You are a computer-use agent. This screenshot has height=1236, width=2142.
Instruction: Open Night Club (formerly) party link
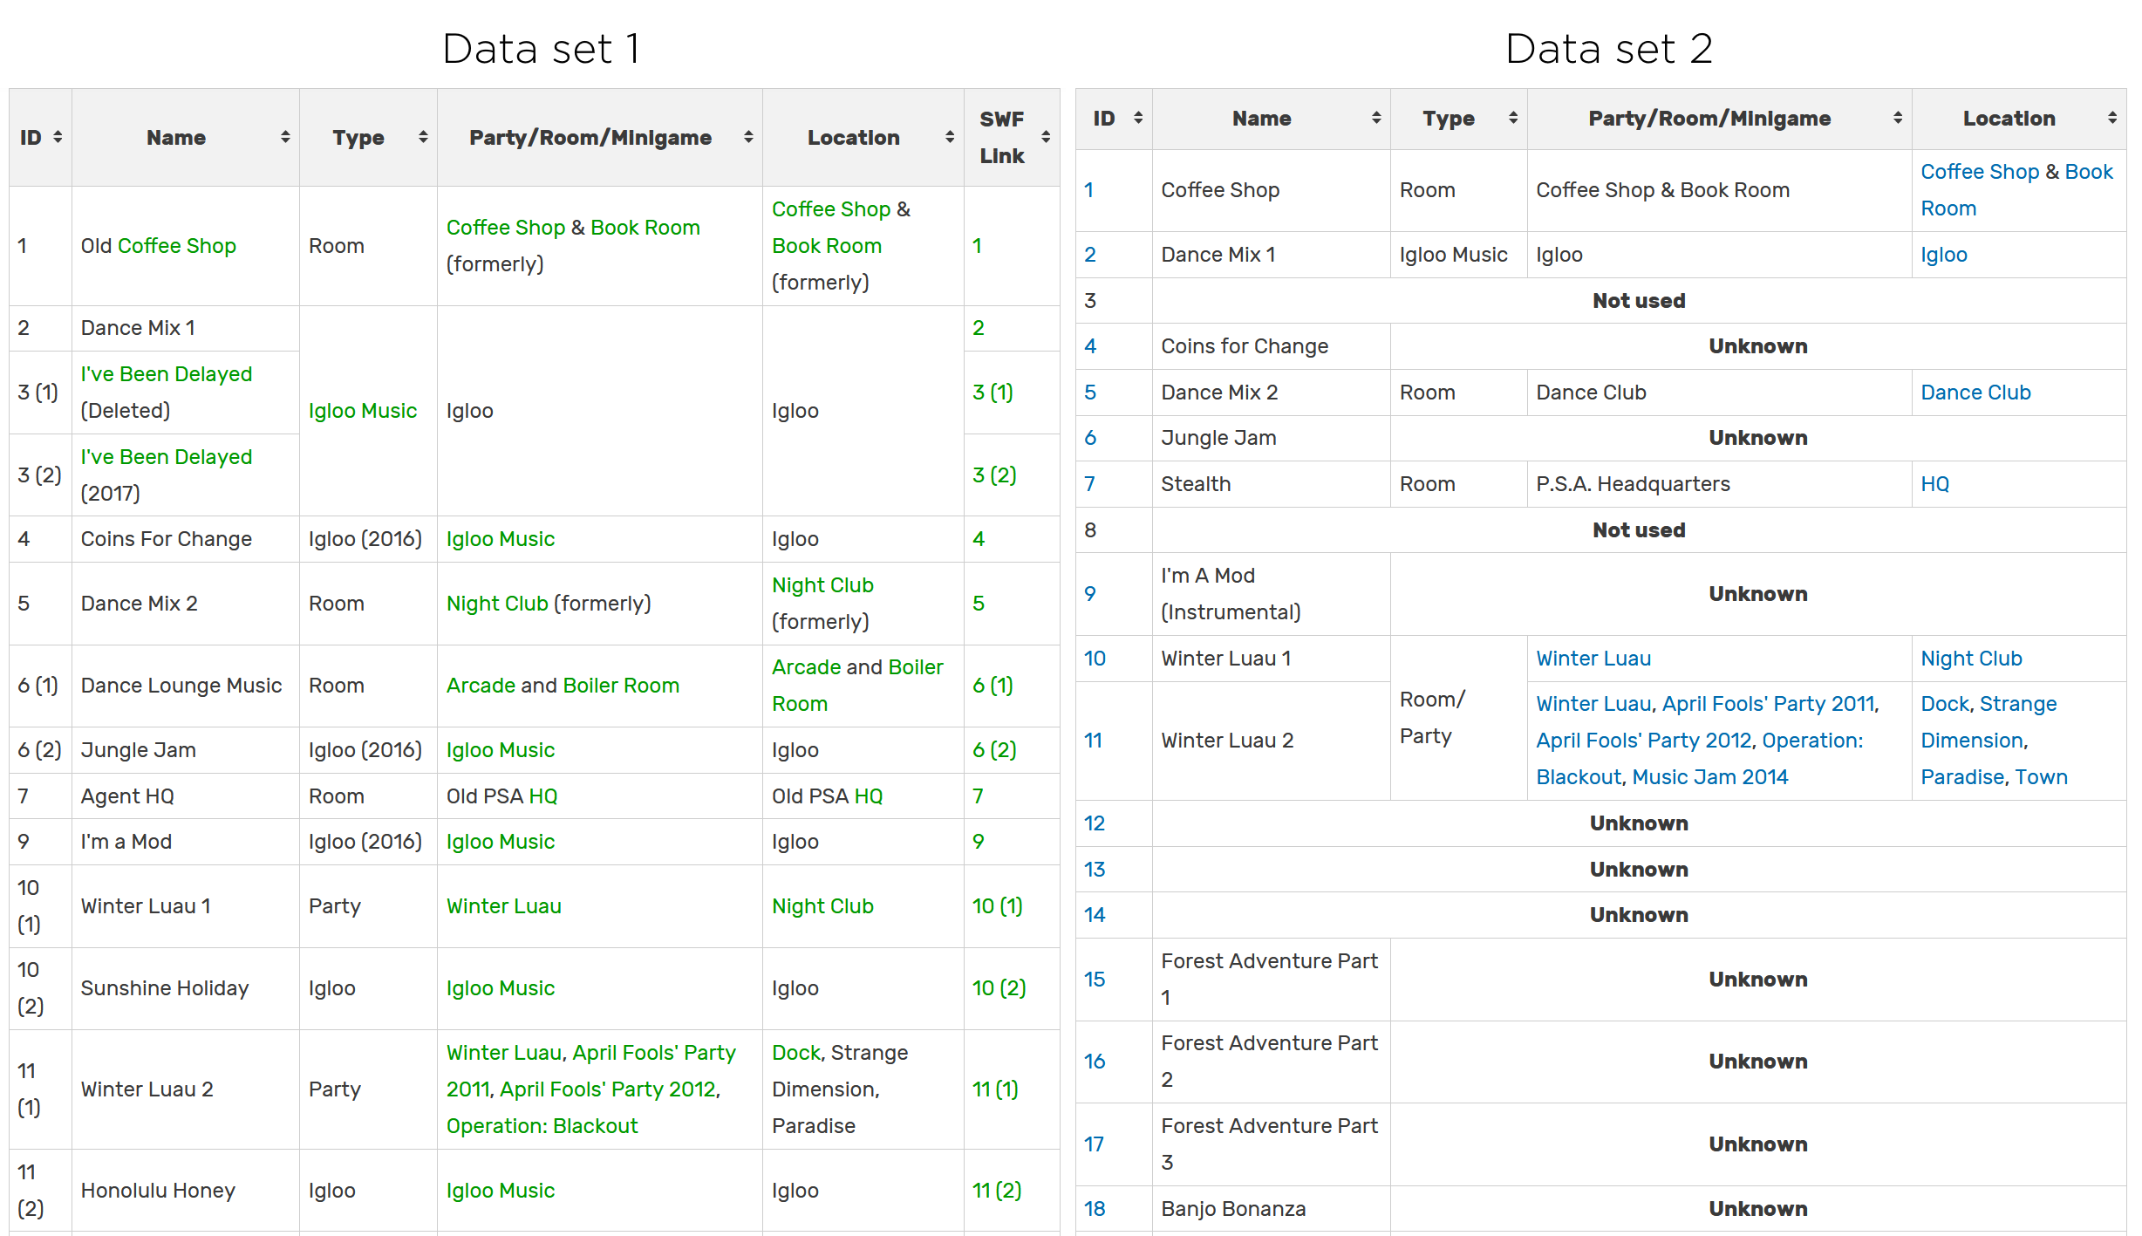coord(497,604)
